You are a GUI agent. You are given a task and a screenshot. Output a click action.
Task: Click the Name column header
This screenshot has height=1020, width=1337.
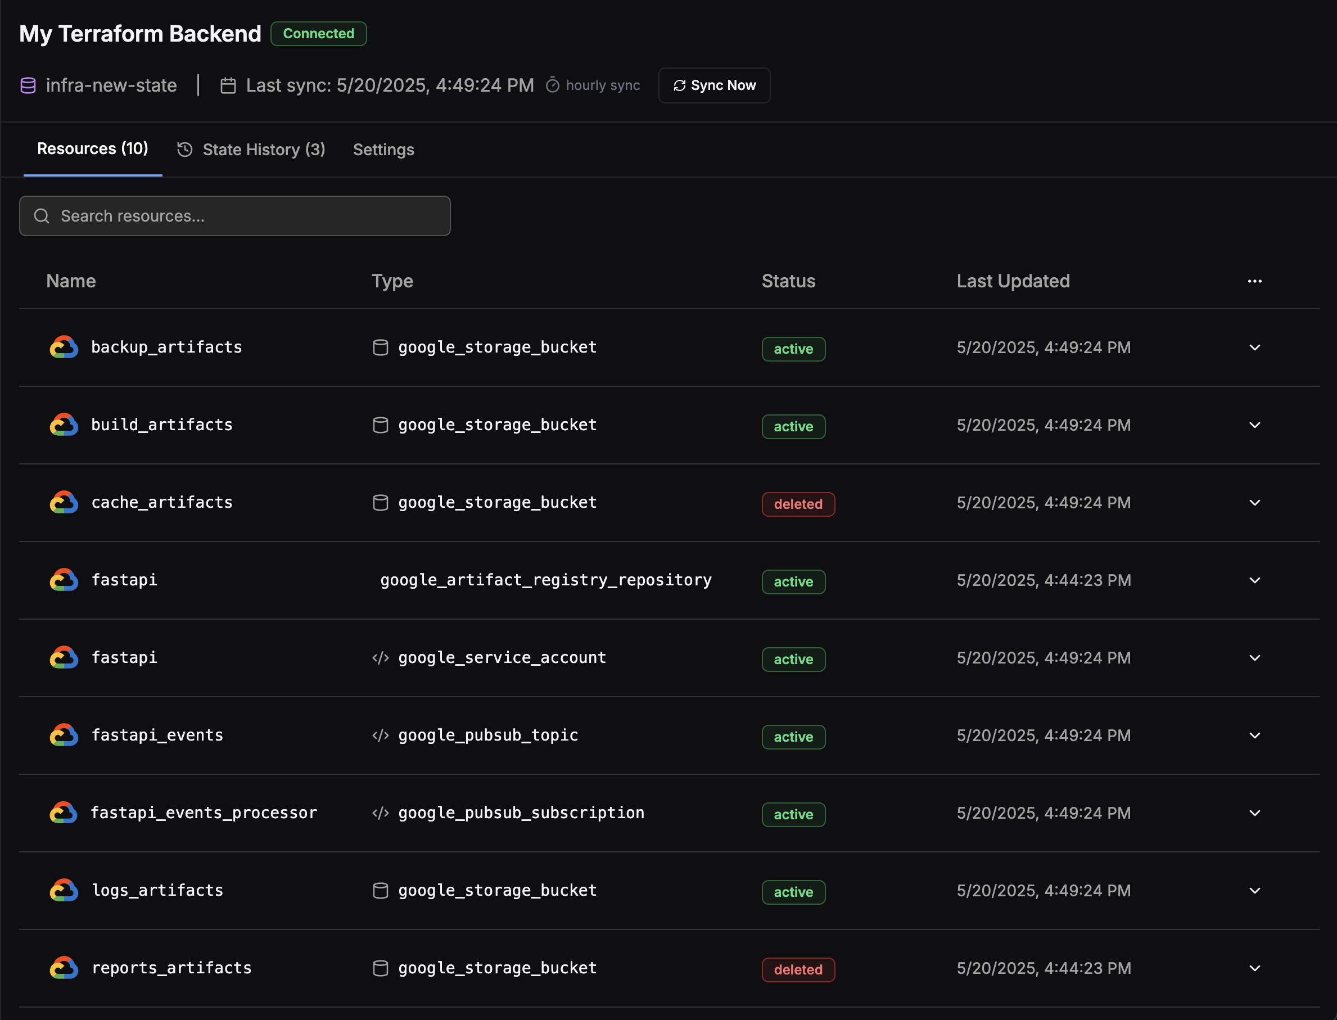pos(71,281)
